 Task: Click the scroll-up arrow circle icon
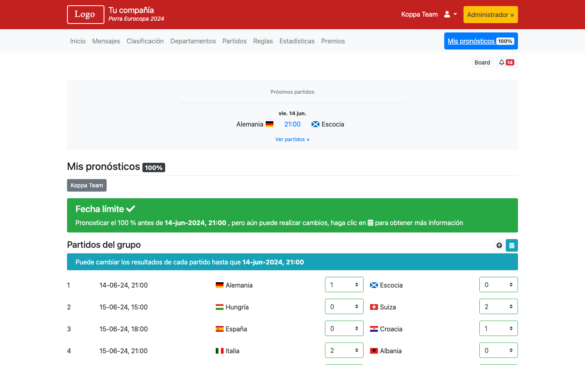click(x=499, y=245)
